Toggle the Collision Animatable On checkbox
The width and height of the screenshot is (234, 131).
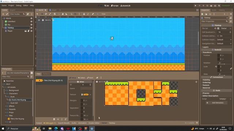[218, 36]
